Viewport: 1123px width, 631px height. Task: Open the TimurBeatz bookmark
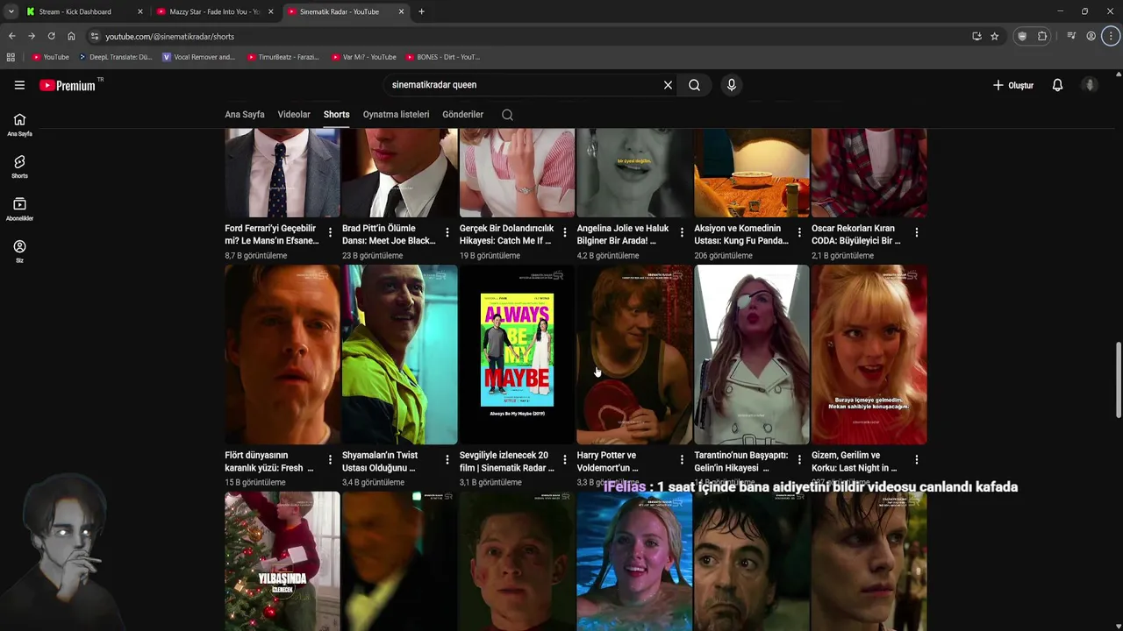click(283, 57)
